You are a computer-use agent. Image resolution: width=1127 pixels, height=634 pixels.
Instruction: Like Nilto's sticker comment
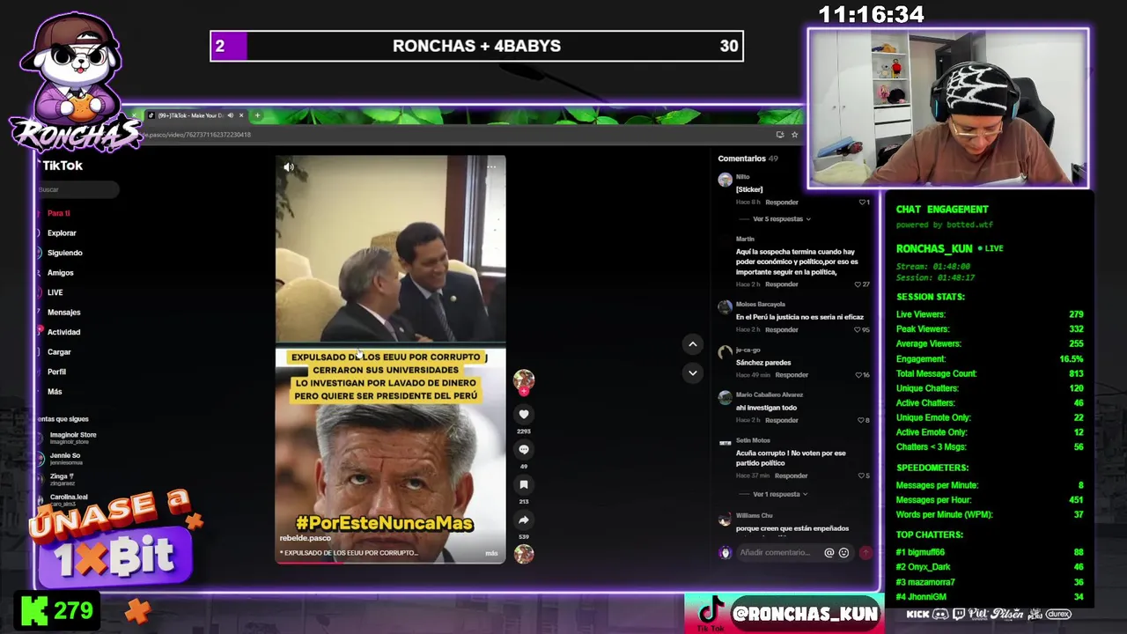tap(864, 203)
